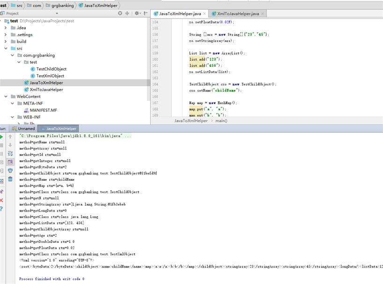The image size is (383, 284).
Task: Rerun the program with the green run arrow
Action: click(1, 137)
